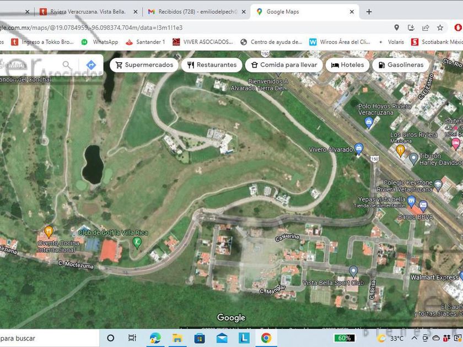Click the Windows taskbar search field
The width and height of the screenshot is (463, 347).
33,338
